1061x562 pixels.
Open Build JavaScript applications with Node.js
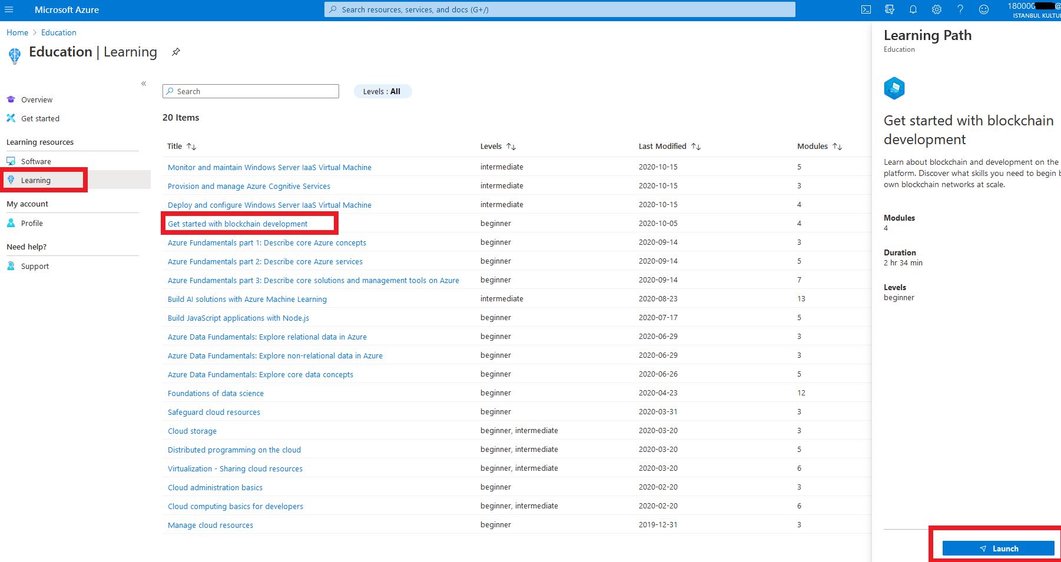[x=238, y=318]
